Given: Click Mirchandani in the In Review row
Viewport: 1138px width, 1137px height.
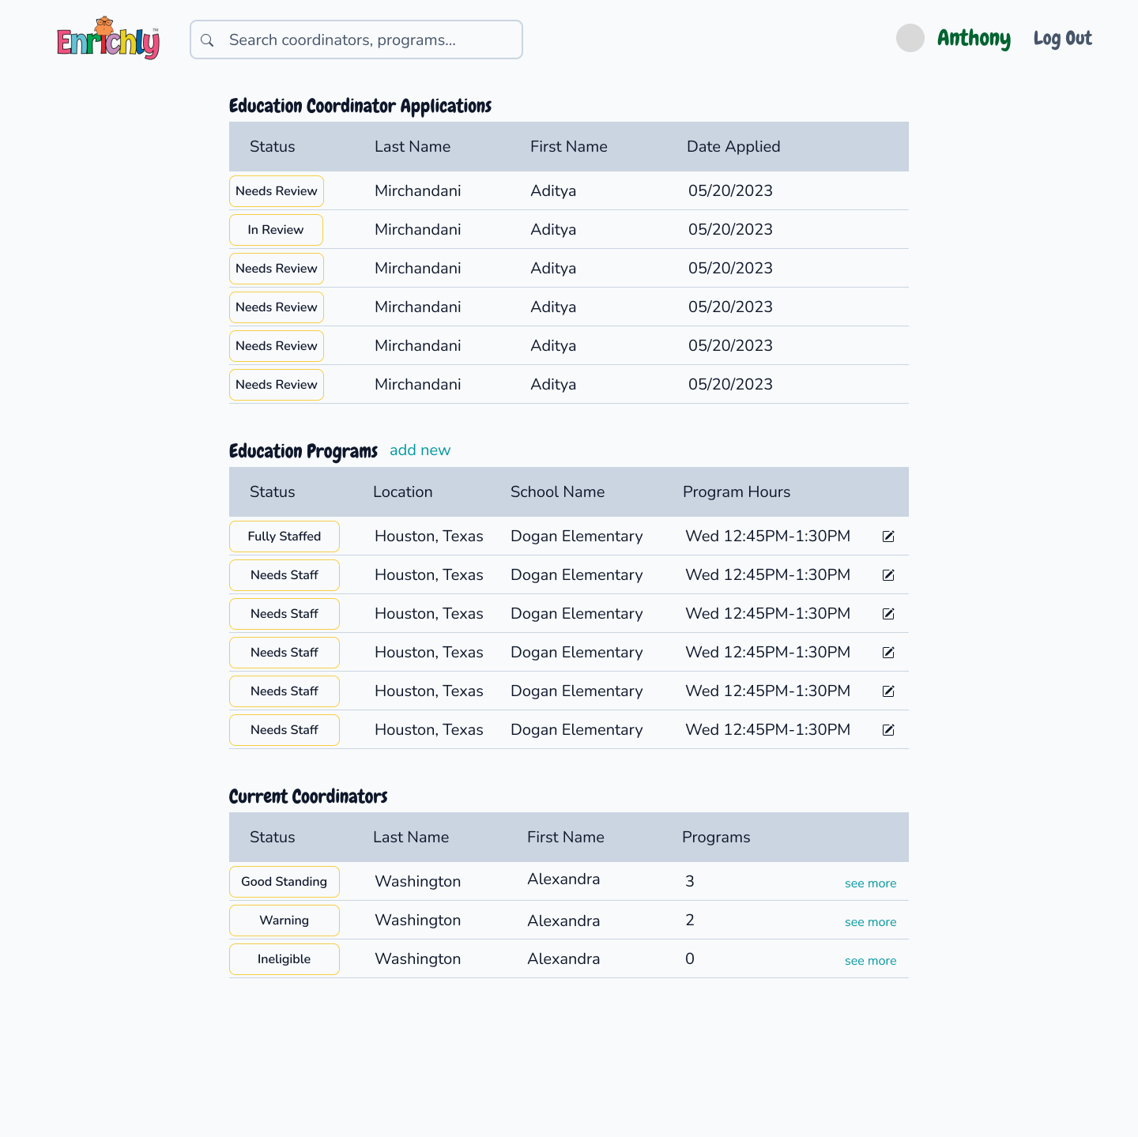Looking at the screenshot, I should pyautogui.click(x=418, y=229).
